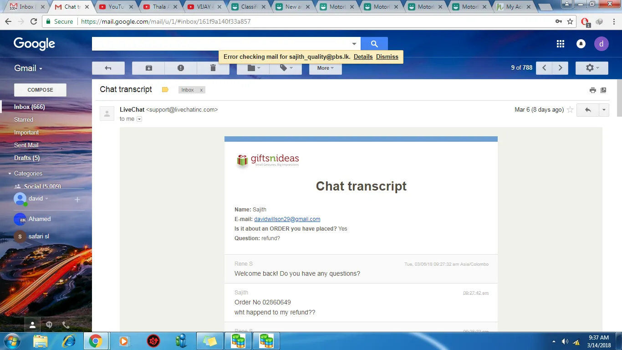Bookmark this page with star icon
This screenshot has height=350, width=622.
click(571, 21)
